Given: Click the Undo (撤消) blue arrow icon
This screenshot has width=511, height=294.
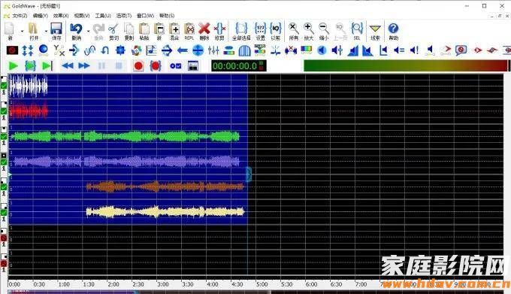Looking at the screenshot, I should click(76, 29).
